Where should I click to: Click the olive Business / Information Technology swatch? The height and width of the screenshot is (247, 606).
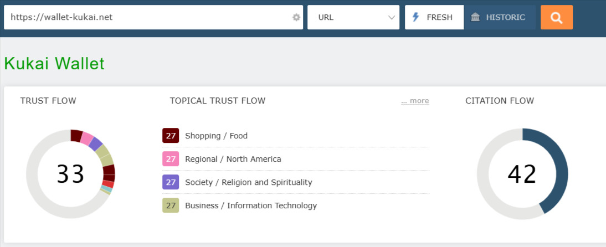click(171, 205)
